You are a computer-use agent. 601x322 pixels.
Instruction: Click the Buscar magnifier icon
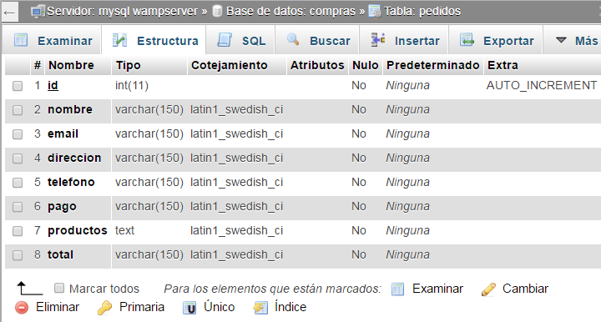click(x=293, y=39)
